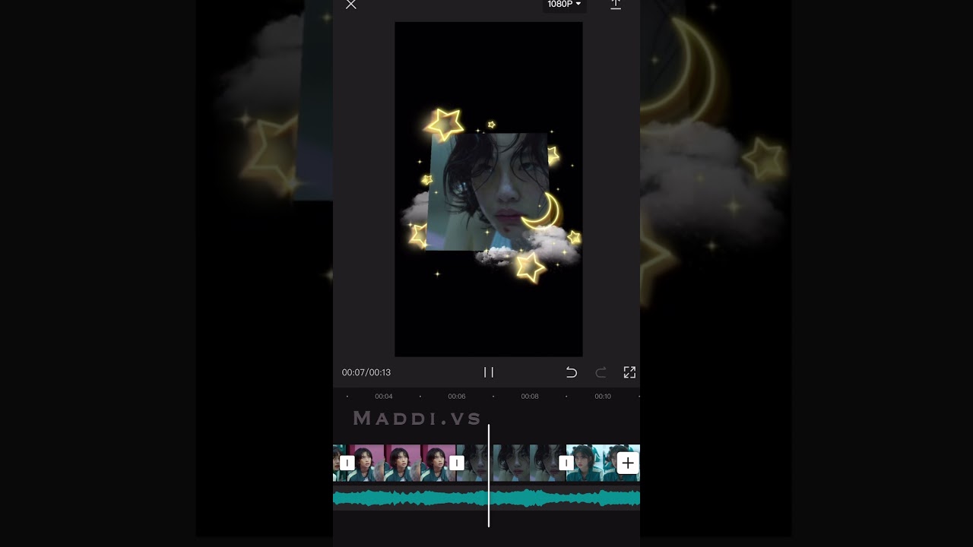Select the darker clip under the playhead

513,463
